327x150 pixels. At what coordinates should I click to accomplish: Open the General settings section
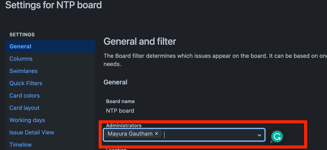click(20, 47)
